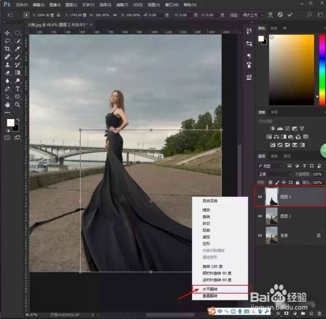Screen dimensions: 326x319
Task: Select the Clone Stamp tool
Action: pos(7,65)
